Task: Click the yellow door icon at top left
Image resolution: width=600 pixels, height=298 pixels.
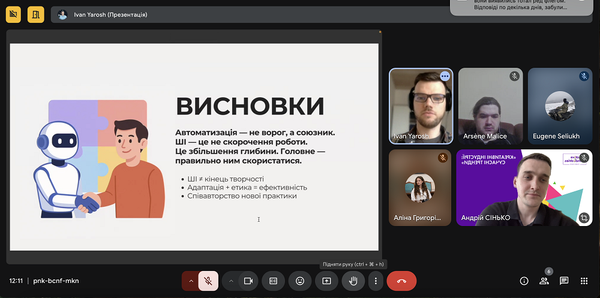Action: (x=35, y=14)
